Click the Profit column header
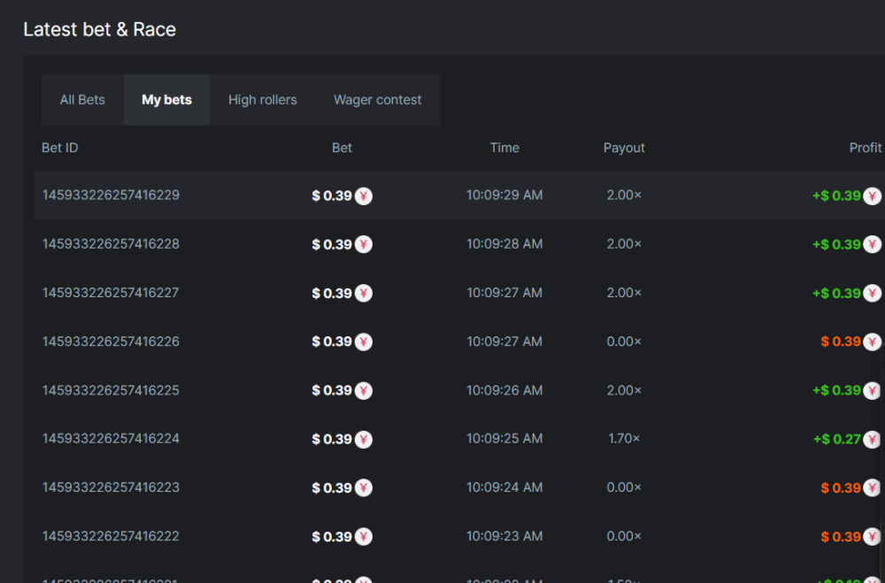Viewport: 885px width, 583px height. (x=865, y=148)
